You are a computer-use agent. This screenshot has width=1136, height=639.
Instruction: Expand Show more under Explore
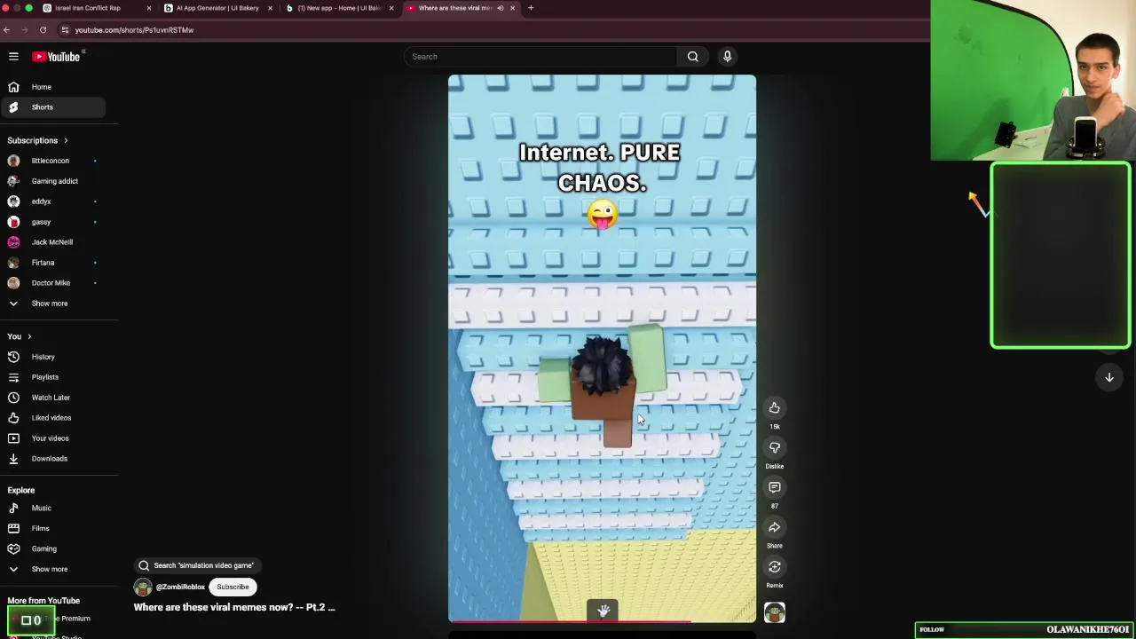click(x=53, y=569)
